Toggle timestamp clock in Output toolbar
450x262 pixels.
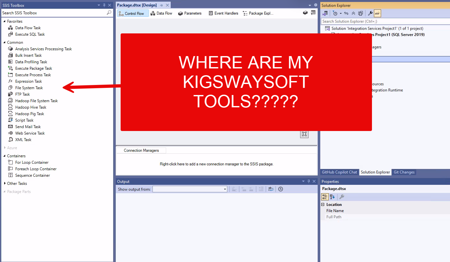pyautogui.click(x=281, y=189)
